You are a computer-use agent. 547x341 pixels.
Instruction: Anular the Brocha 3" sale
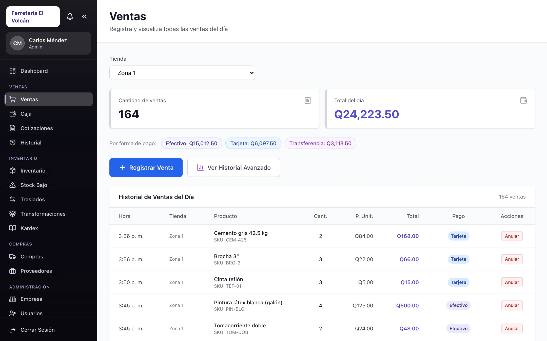tap(512, 259)
